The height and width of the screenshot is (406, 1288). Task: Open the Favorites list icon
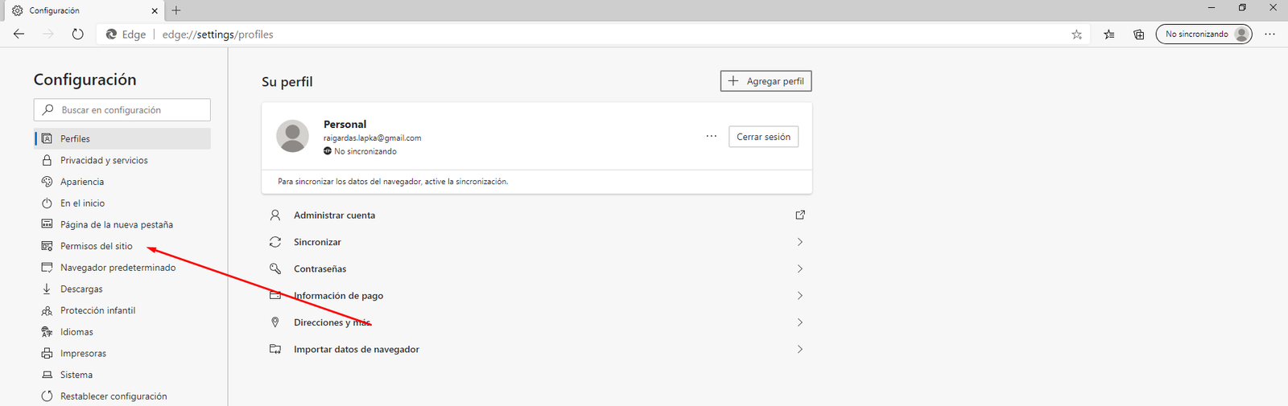pos(1109,35)
